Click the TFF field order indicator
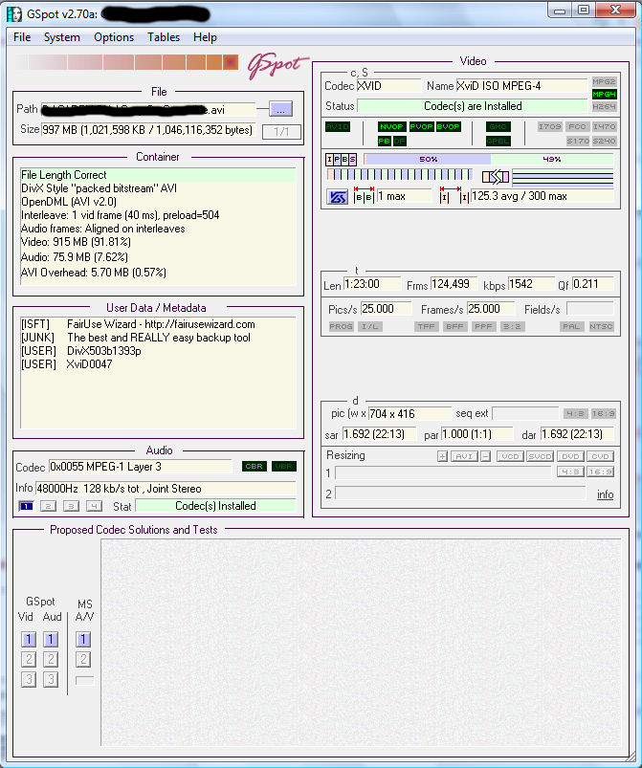Viewport: 642px width, 768px height. click(x=427, y=326)
